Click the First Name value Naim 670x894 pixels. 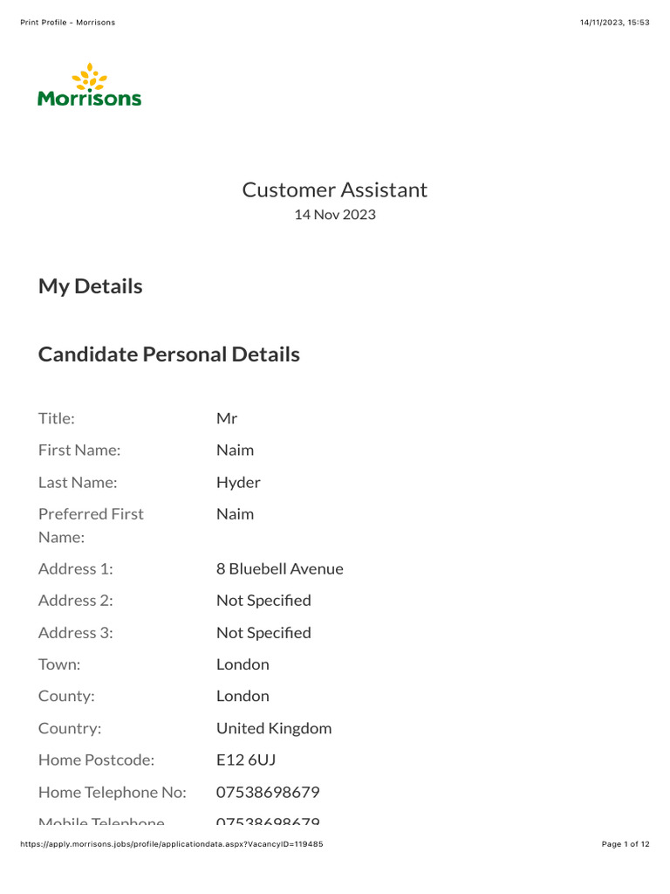(x=236, y=450)
